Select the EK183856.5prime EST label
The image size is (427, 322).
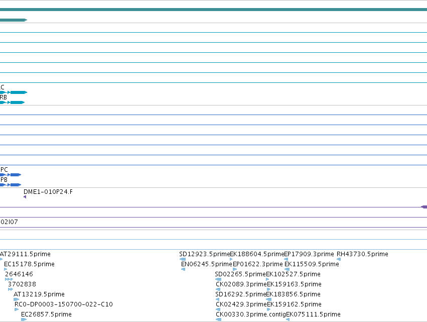293,294
